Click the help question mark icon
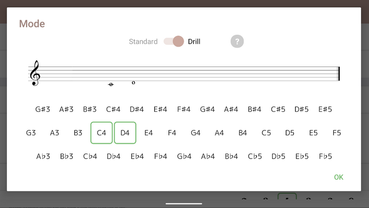The image size is (369, 208). click(x=237, y=42)
